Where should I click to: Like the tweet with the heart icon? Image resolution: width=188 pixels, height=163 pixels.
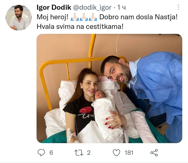(116, 153)
